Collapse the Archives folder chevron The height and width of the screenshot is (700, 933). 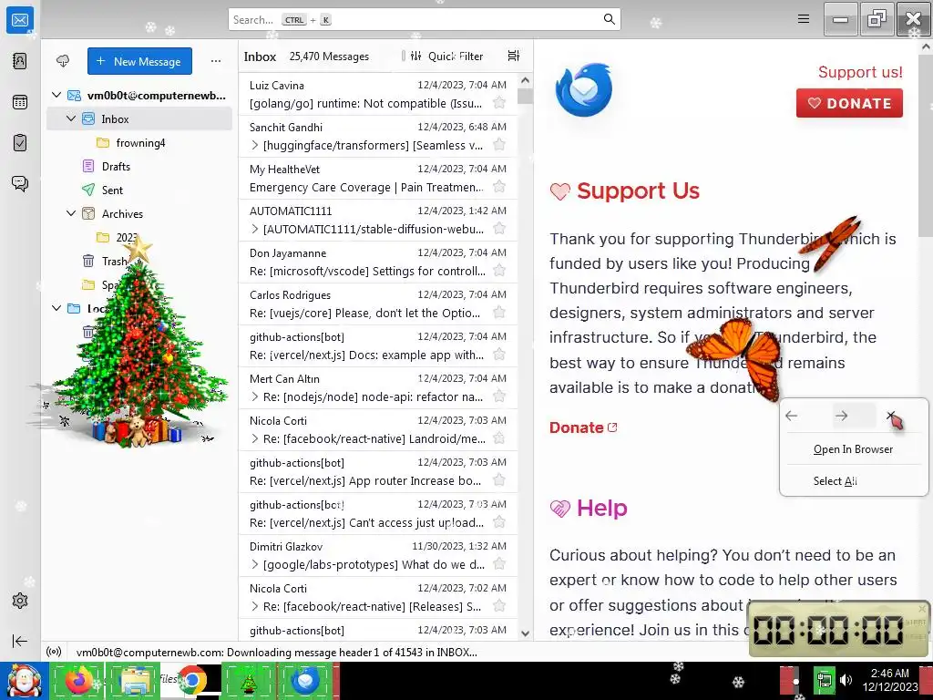pyautogui.click(x=71, y=213)
